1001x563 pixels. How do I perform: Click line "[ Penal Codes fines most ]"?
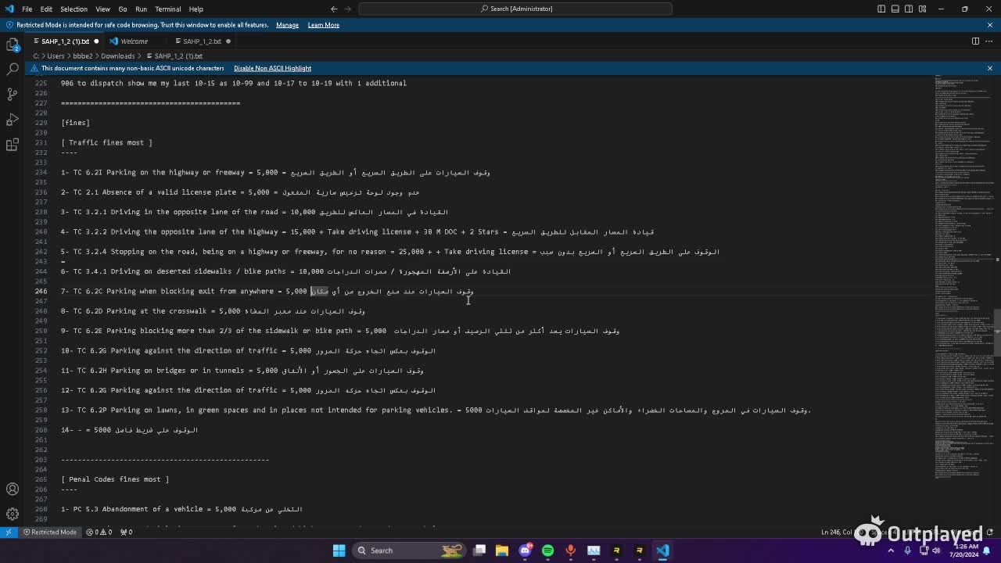click(115, 479)
